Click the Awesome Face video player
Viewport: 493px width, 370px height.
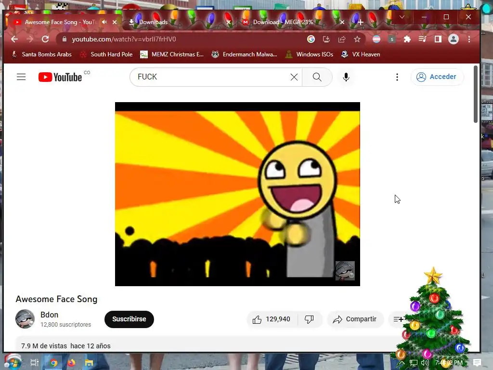[237, 194]
